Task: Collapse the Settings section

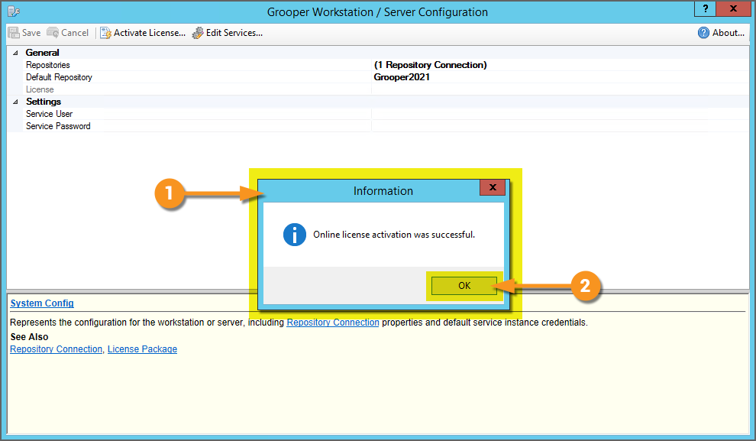Action: 15,102
